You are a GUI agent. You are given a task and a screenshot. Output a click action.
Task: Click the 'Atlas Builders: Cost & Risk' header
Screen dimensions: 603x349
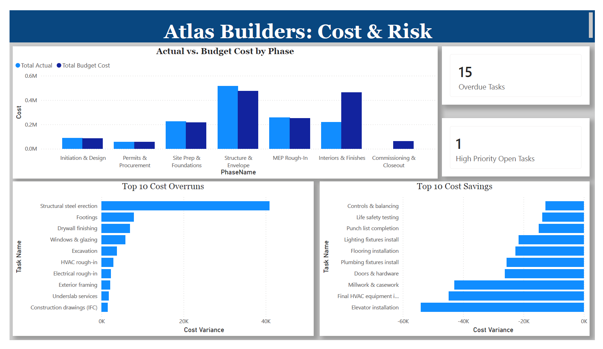(298, 31)
